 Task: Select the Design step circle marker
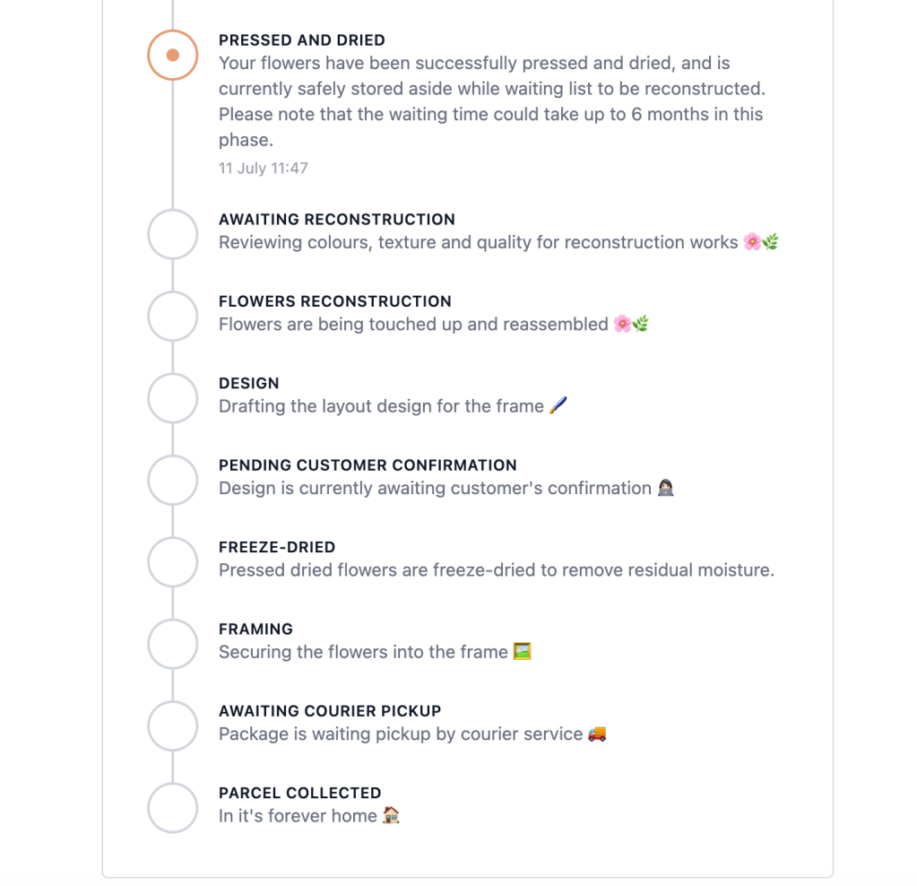172,398
